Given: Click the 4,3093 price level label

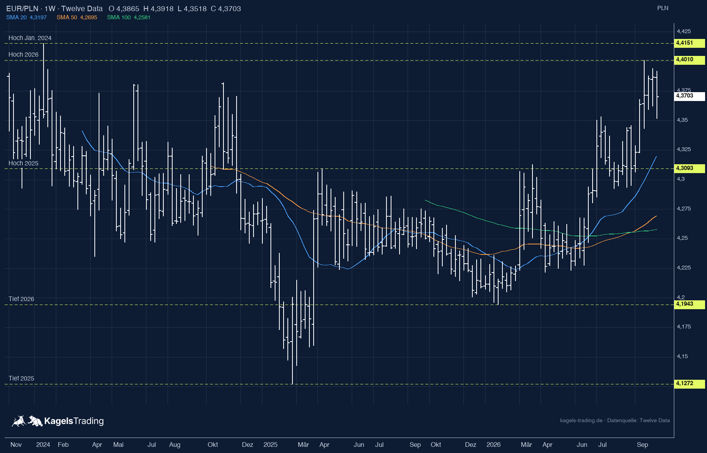Looking at the screenshot, I should 689,168.
